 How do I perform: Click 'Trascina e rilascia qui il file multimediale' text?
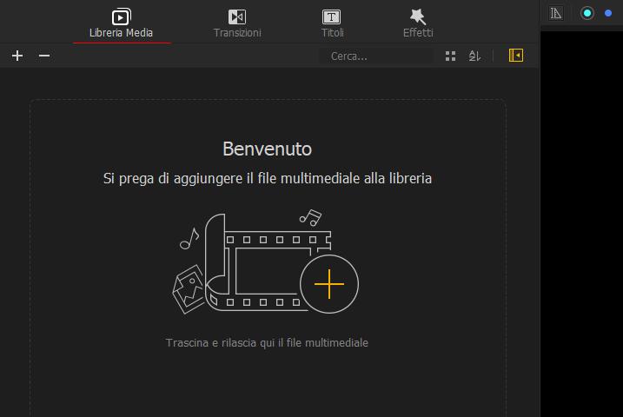[x=267, y=343]
